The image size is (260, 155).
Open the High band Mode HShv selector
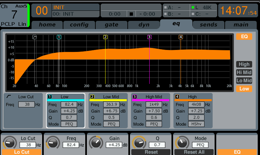point(196,124)
